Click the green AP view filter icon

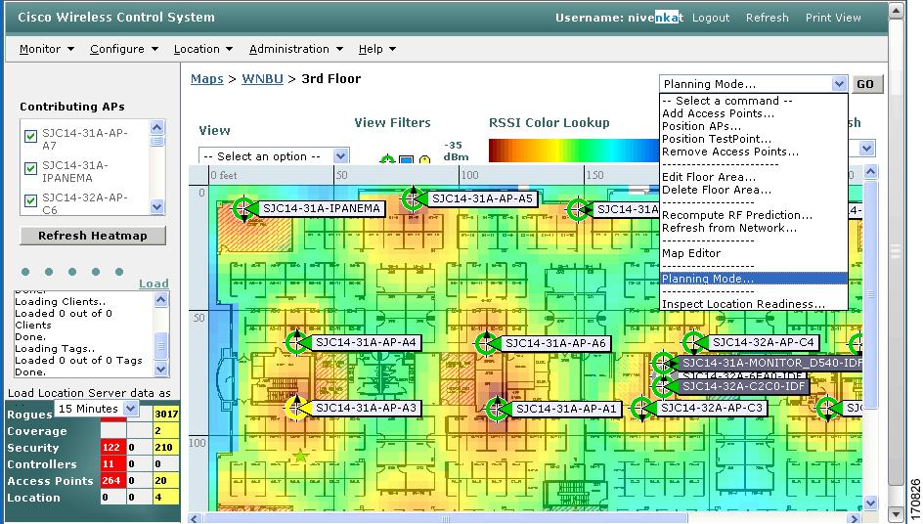(x=387, y=159)
